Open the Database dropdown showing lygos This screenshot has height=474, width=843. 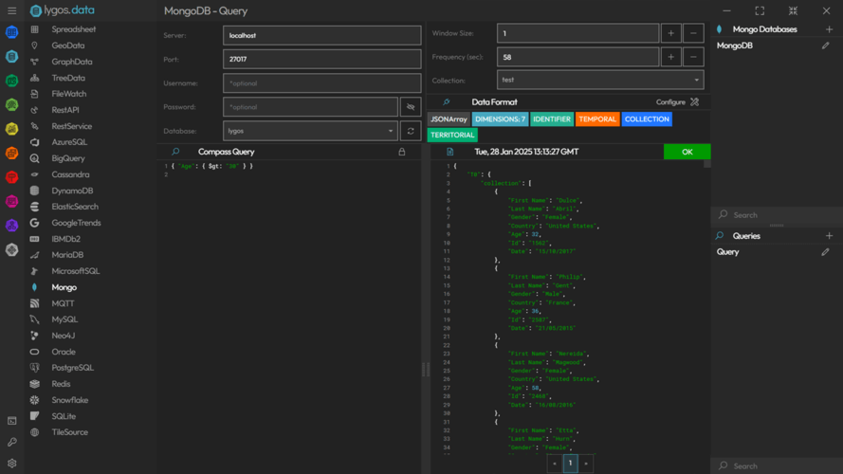pyautogui.click(x=310, y=131)
